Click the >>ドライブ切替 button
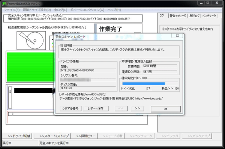This screenshot has width=225, height=149. (18, 136)
